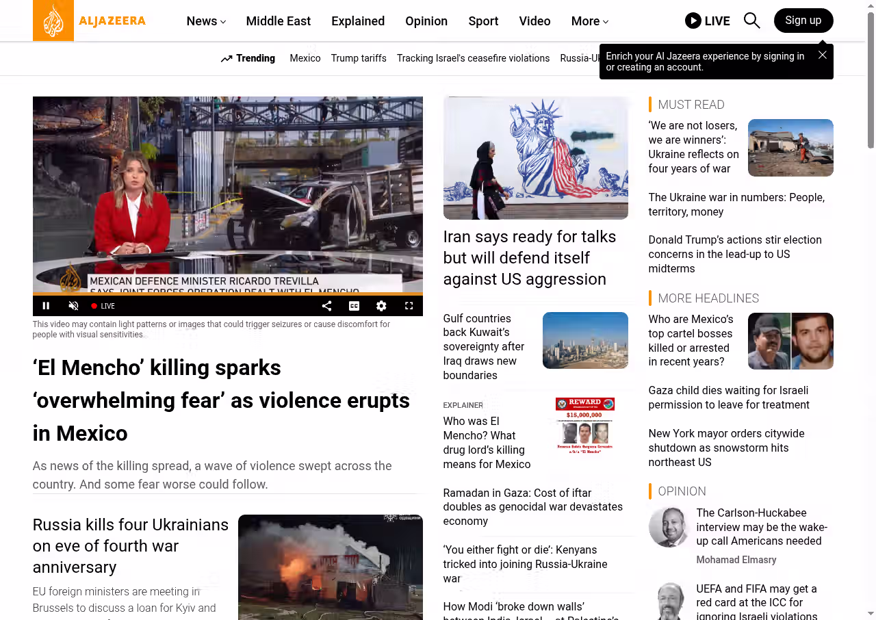
Task: Go to the Opinion section
Action: pos(426,21)
